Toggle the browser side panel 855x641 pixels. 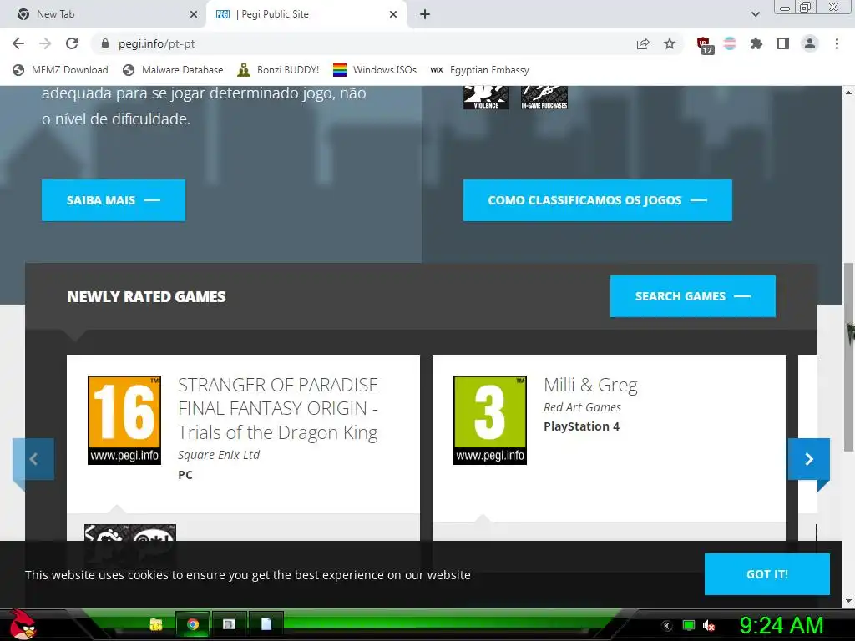tap(783, 43)
